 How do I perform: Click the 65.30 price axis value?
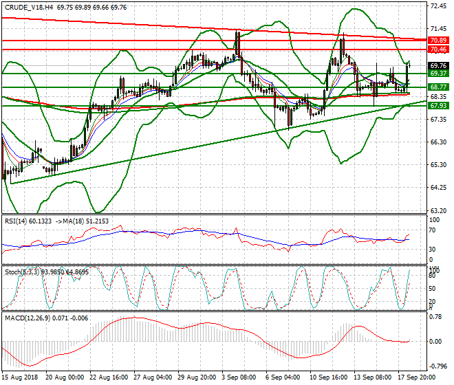(438, 165)
